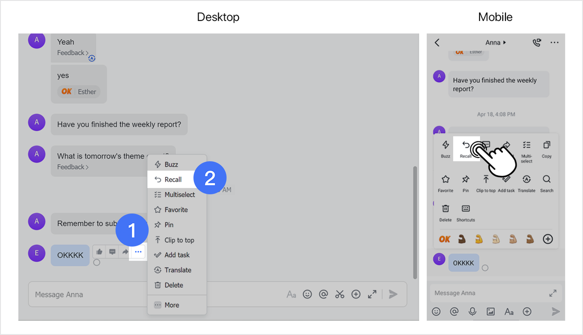Screen dimensions: 583x335
Task: Click the @ mention icon in desktop input
Action: coord(323,295)
